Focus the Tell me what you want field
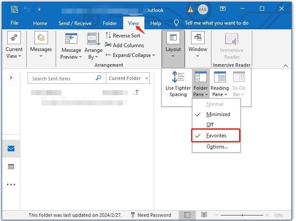The width and height of the screenshot is (296, 221). point(216,23)
